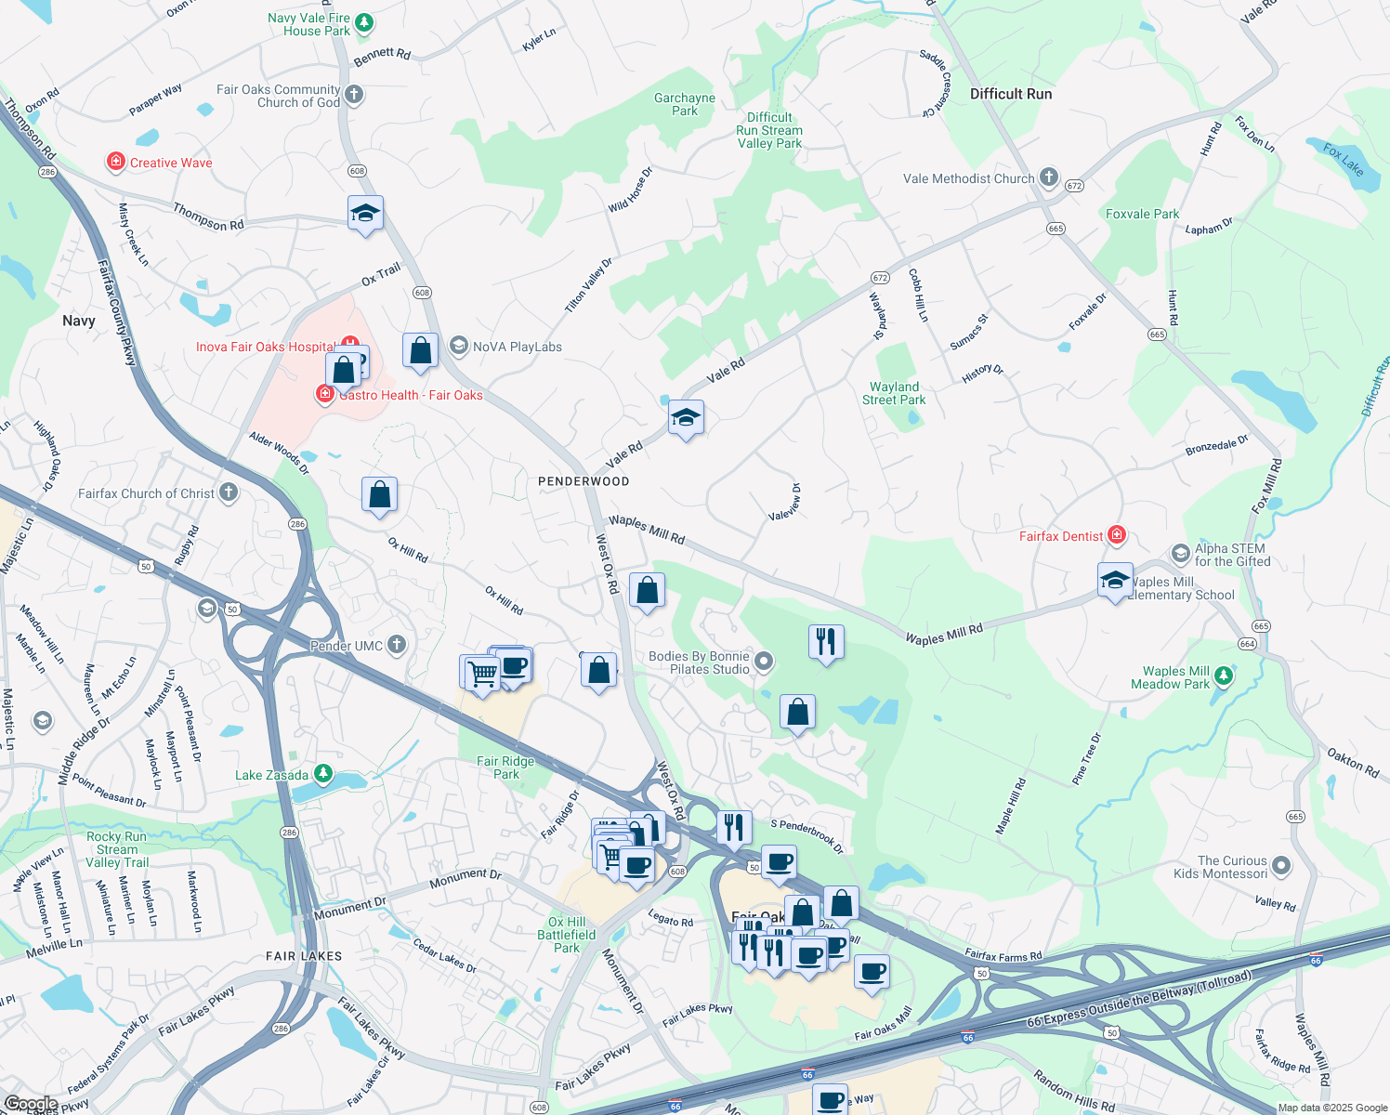Click the Fairfax County Pkwy road label

(117, 313)
